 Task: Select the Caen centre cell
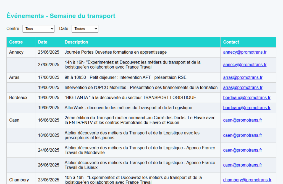tap(21, 120)
